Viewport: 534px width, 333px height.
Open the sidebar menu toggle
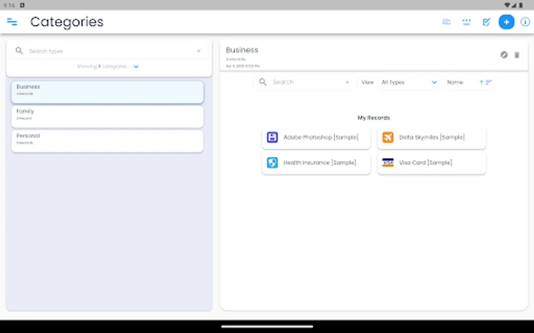coord(12,22)
